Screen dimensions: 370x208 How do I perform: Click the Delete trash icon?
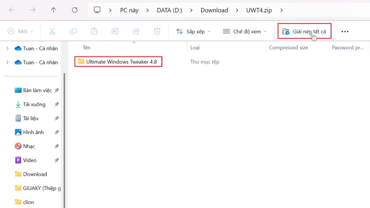pos(157,31)
